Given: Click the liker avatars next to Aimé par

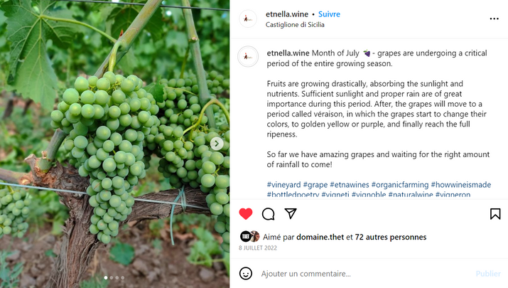Looking at the screenshot, I should (x=249, y=237).
